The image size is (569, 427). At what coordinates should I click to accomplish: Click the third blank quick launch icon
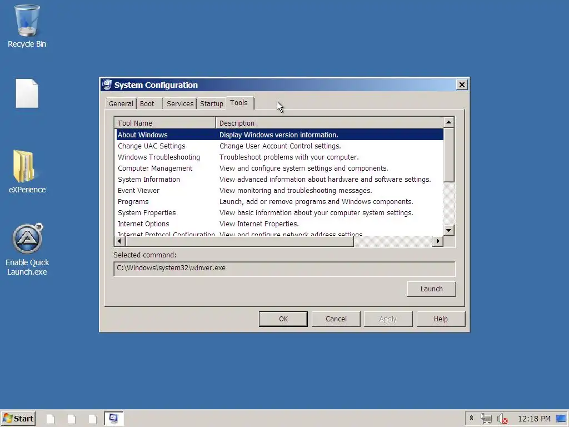(93, 419)
